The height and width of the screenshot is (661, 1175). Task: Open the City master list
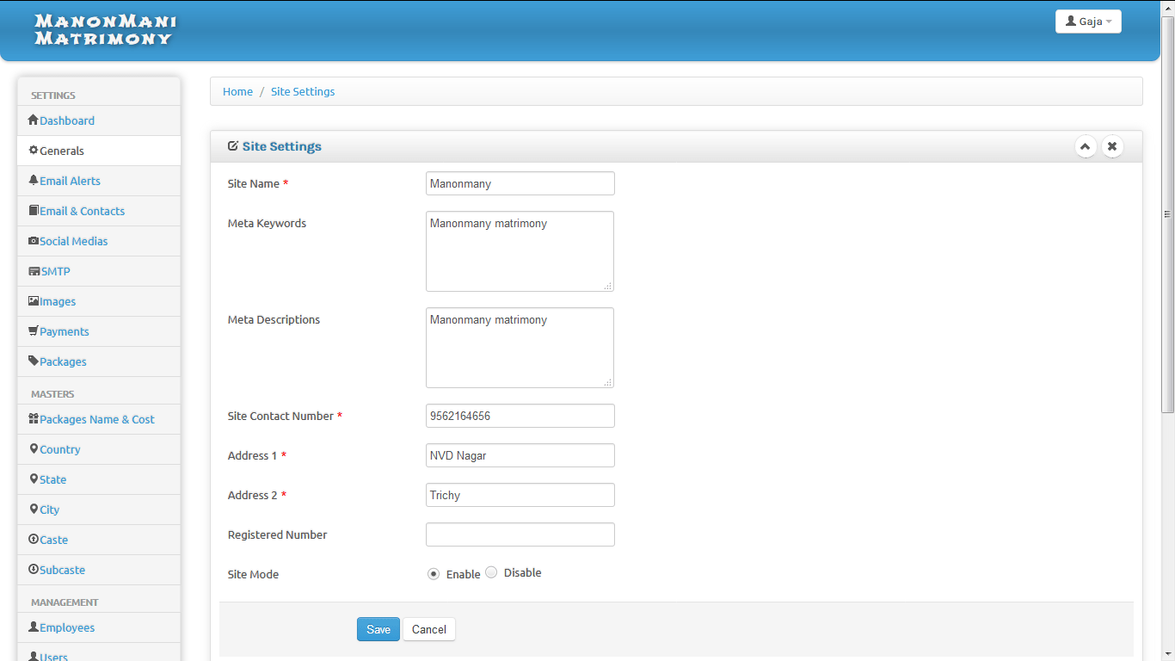(99, 510)
